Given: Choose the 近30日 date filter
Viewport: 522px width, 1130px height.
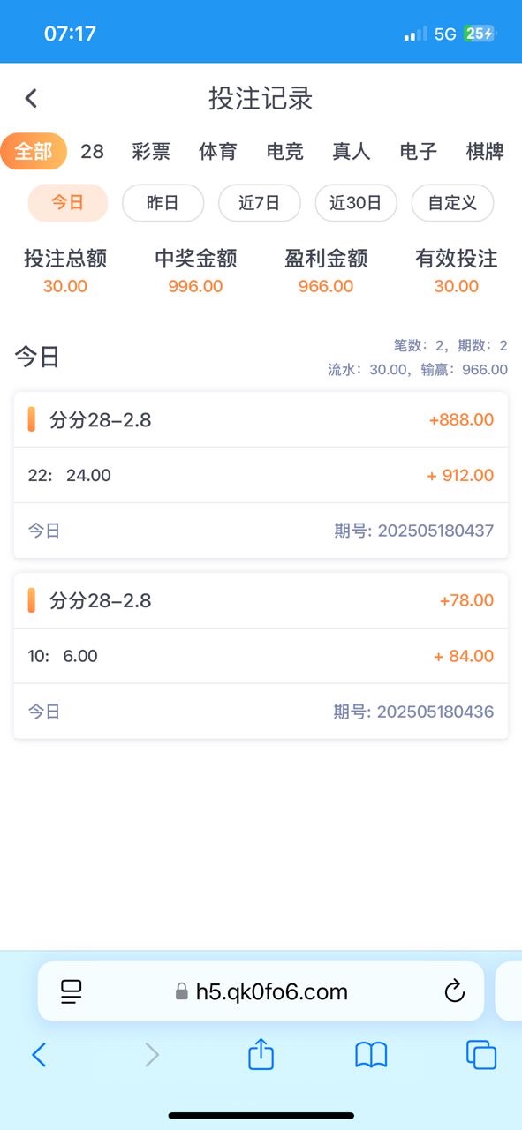Looking at the screenshot, I should 356,203.
